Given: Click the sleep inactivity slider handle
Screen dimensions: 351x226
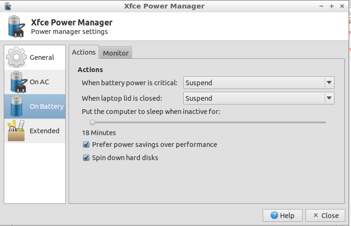Looking at the screenshot, I should 93,122.
